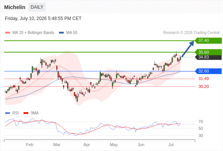Click the Michelin title text
223x151 pixels.
coord(15,7)
